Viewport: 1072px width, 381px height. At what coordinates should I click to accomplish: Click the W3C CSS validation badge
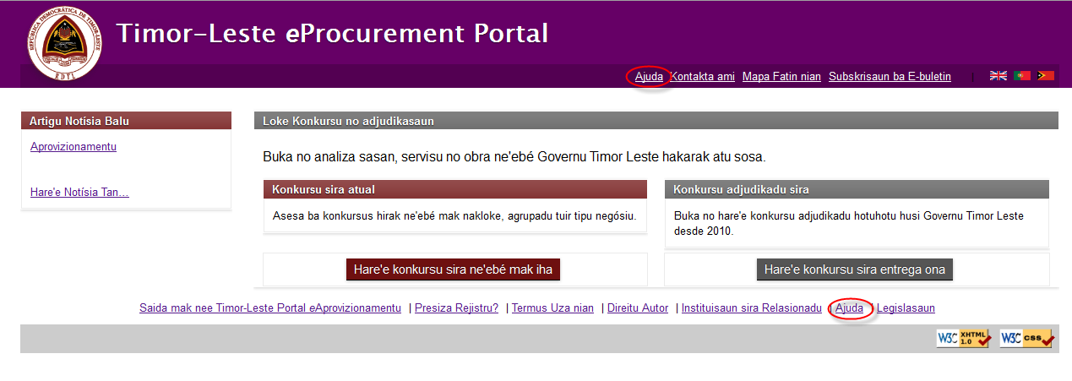click(1026, 338)
